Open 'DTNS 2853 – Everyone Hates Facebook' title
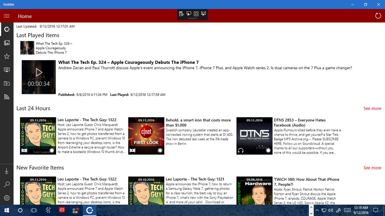 coord(300,123)
